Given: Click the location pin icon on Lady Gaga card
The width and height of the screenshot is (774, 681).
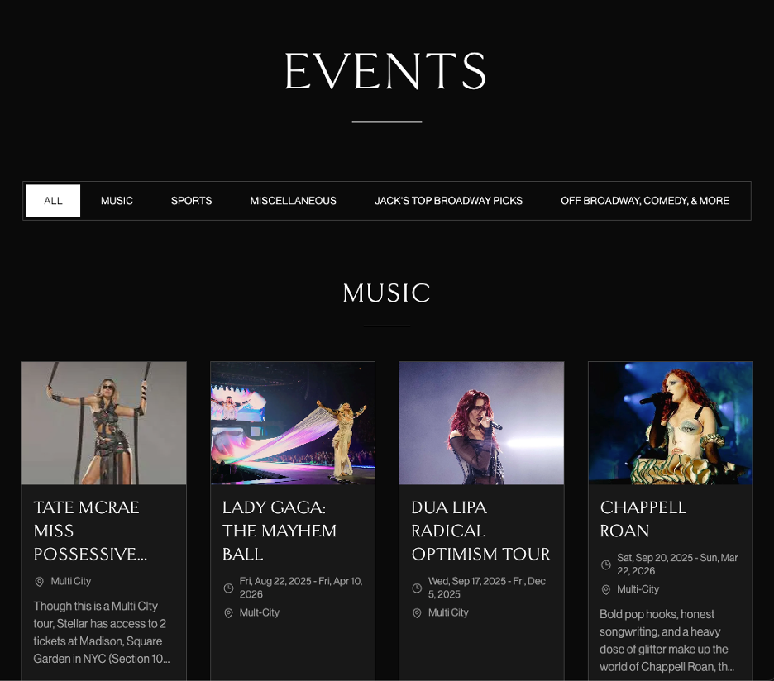Looking at the screenshot, I should coord(228,613).
